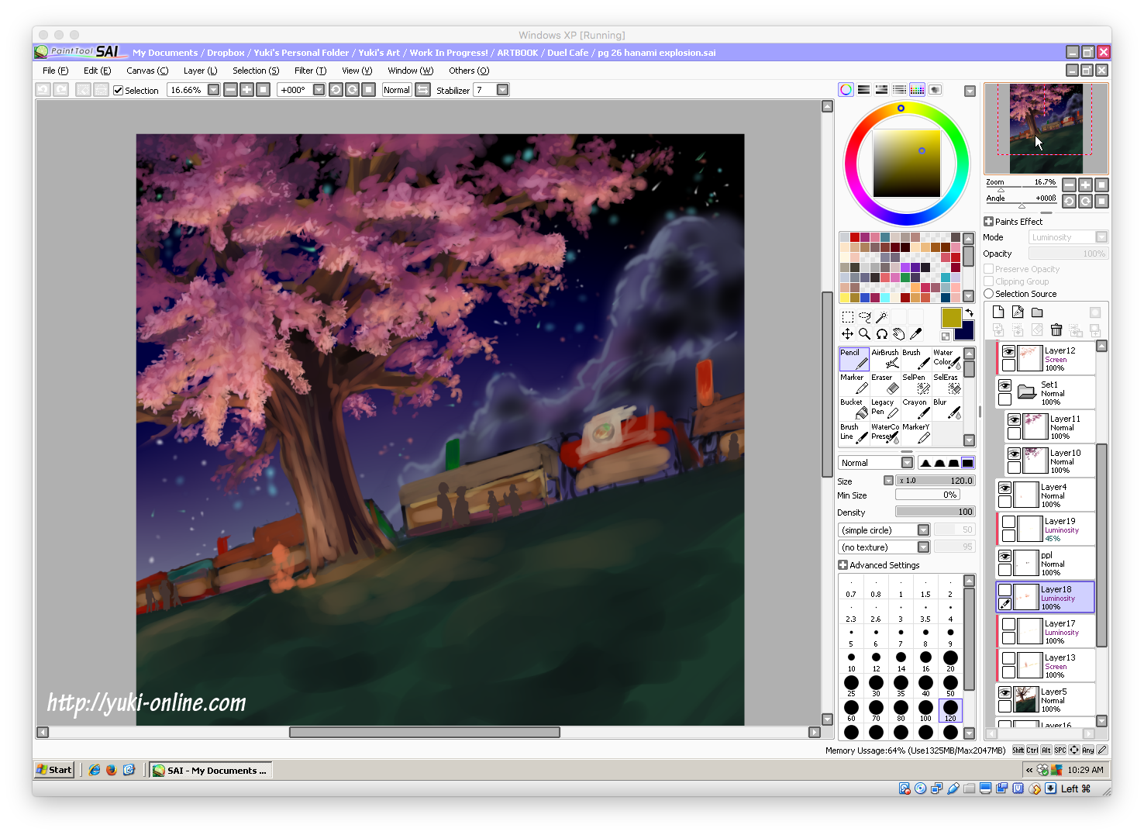This screenshot has height=835, width=1144.
Task: Hide Layer11 using its eye icon
Action: [1014, 419]
